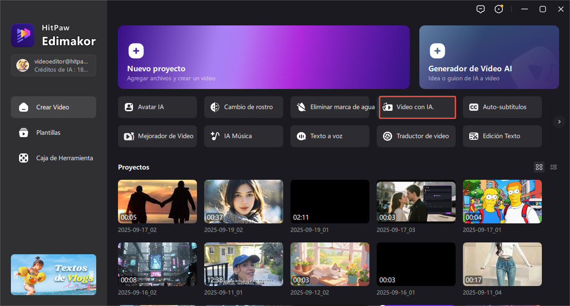Open the Avatar IA tool
The width and height of the screenshot is (570, 306).
[x=157, y=107]
